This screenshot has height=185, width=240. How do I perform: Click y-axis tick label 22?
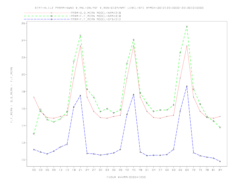coord(23,57)
